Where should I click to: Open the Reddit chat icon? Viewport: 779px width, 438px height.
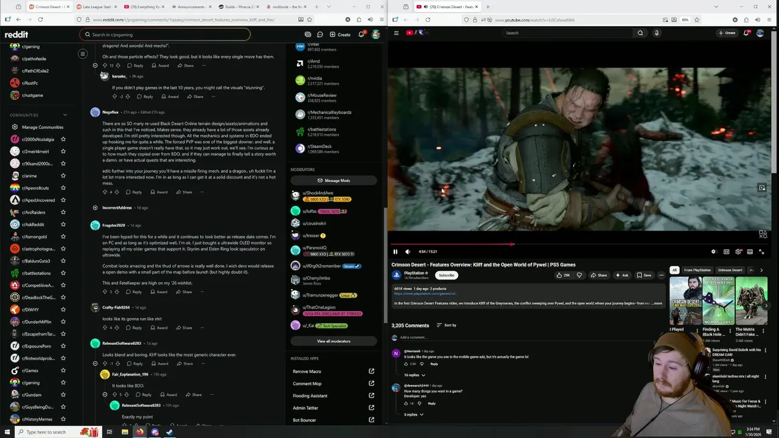(x=320, y=35)
